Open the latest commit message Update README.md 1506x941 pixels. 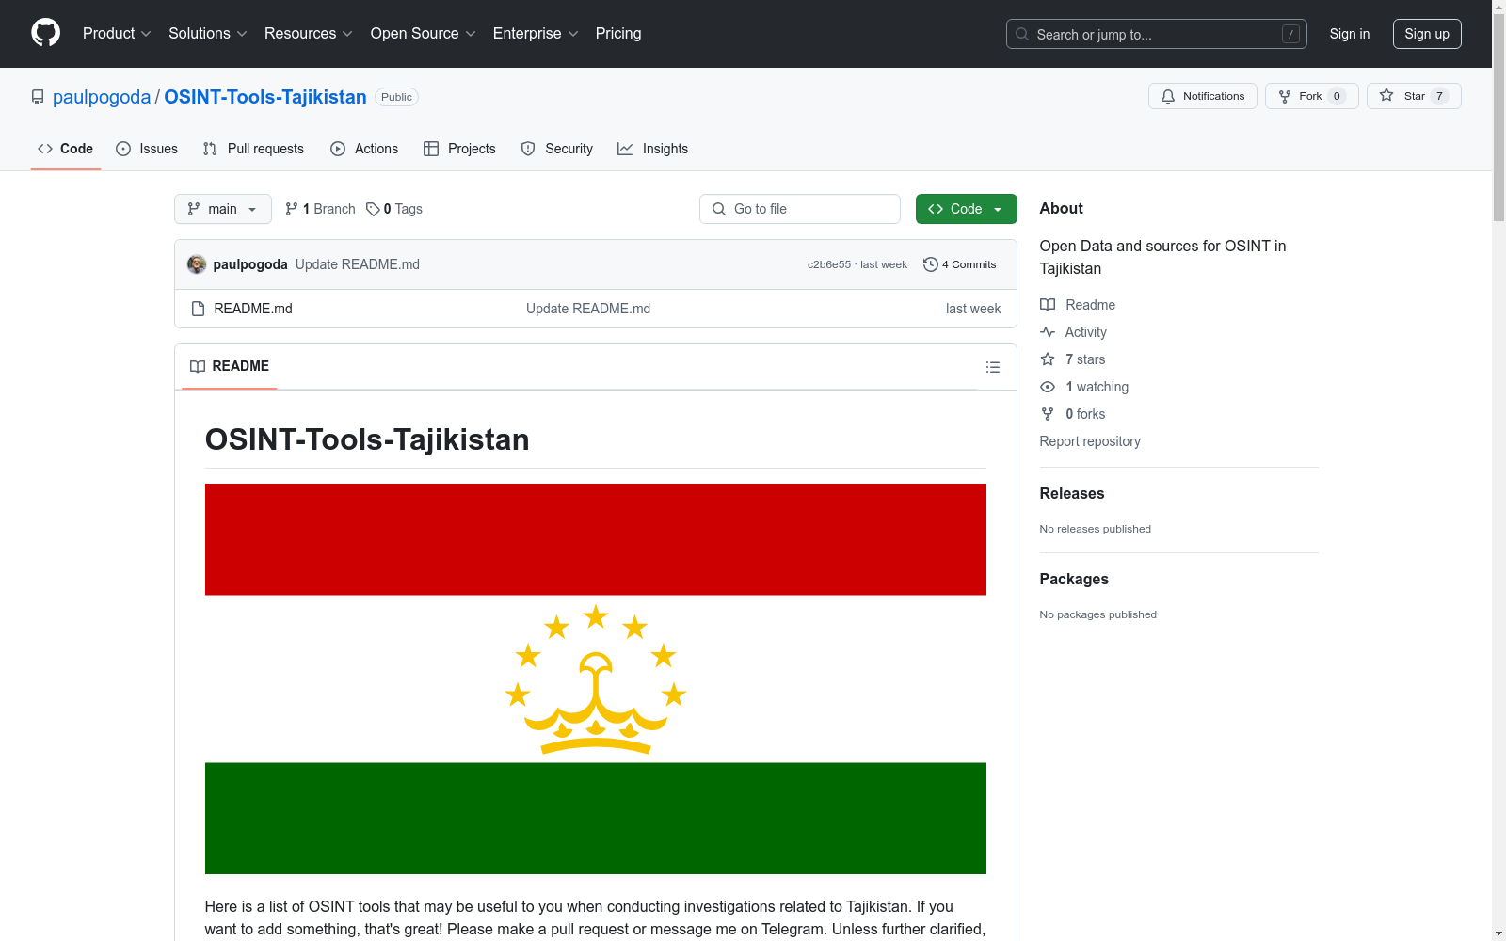[x=358, y=264]
